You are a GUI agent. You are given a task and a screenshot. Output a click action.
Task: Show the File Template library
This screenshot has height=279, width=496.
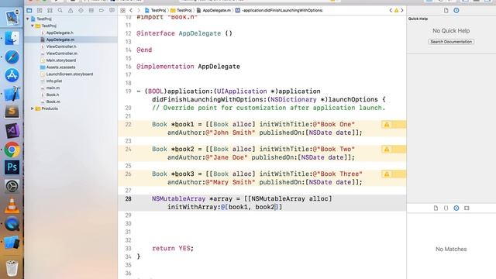pyautogui.click(x=436, y=208)
